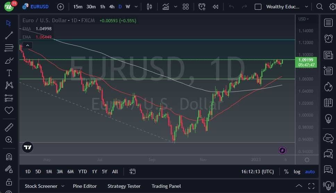
Task: Click the TradingView logo on chart
Action: 28,147
